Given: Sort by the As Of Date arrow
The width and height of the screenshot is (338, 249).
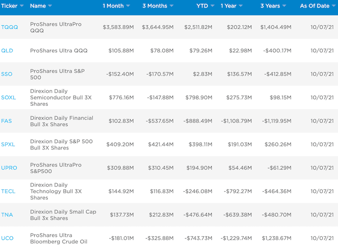Looking at the screenshot, I should click(334, 6).
